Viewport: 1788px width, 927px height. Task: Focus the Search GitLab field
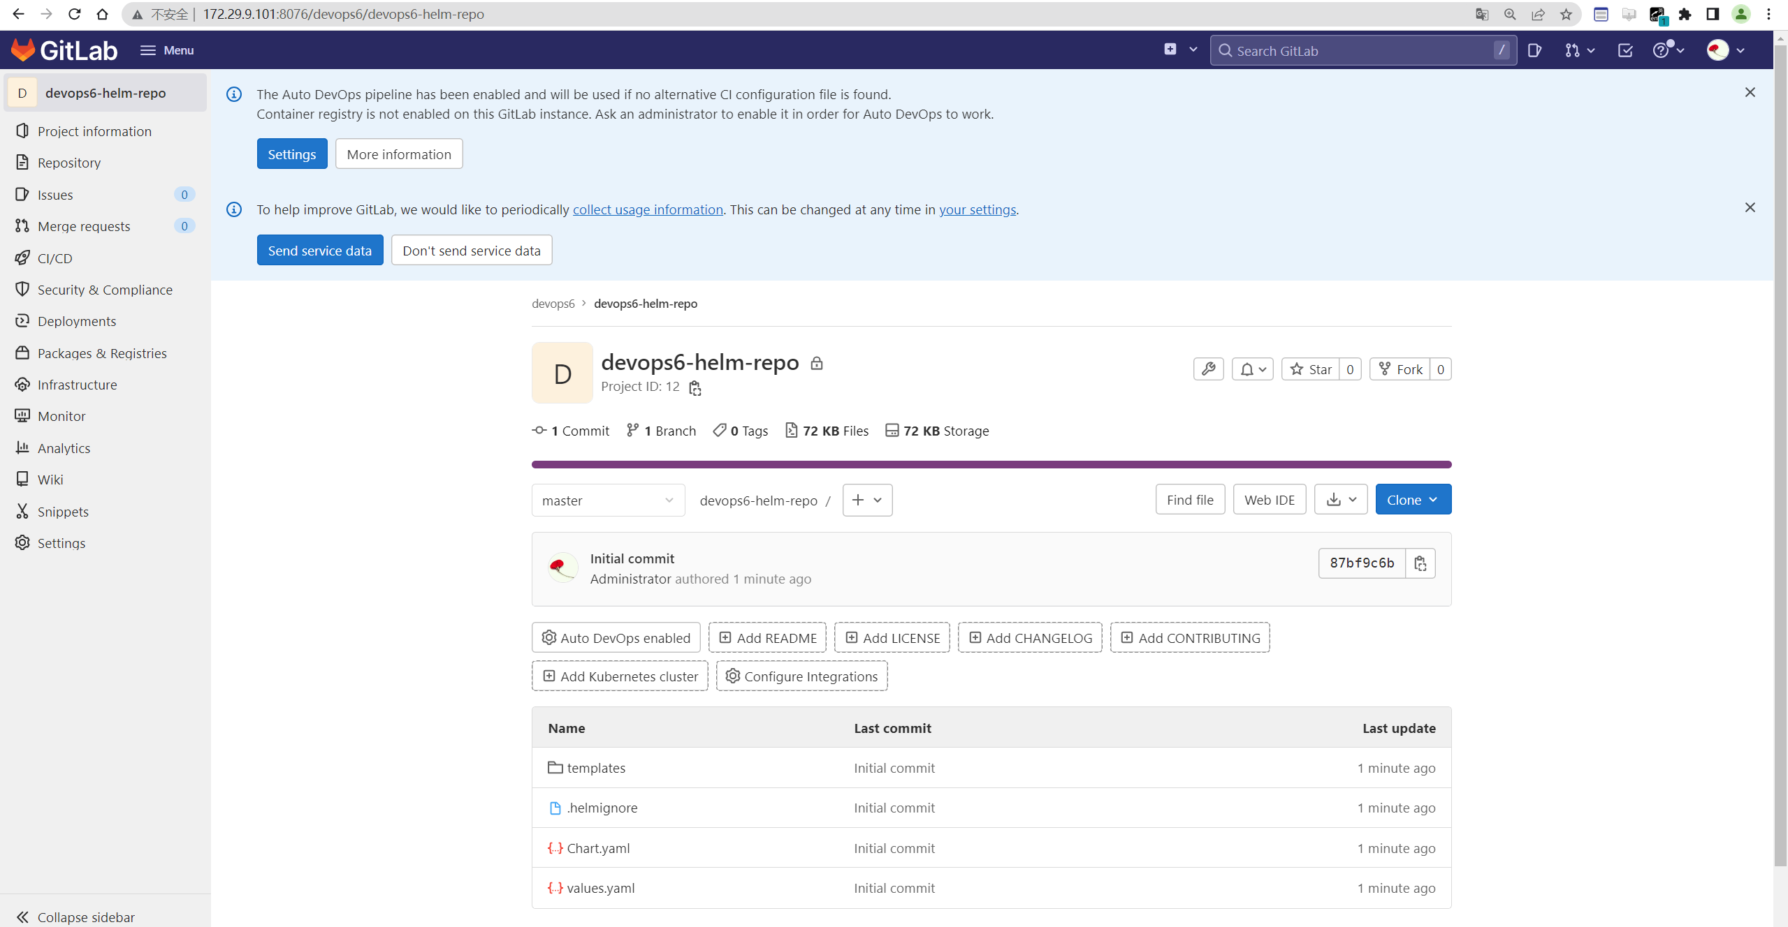click(x=1362, y=50)
